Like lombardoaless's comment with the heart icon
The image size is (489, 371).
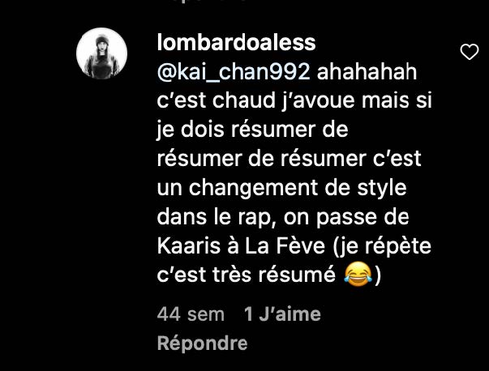click(470, 52)
